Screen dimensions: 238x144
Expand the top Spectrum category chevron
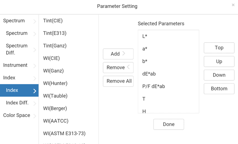35,22
